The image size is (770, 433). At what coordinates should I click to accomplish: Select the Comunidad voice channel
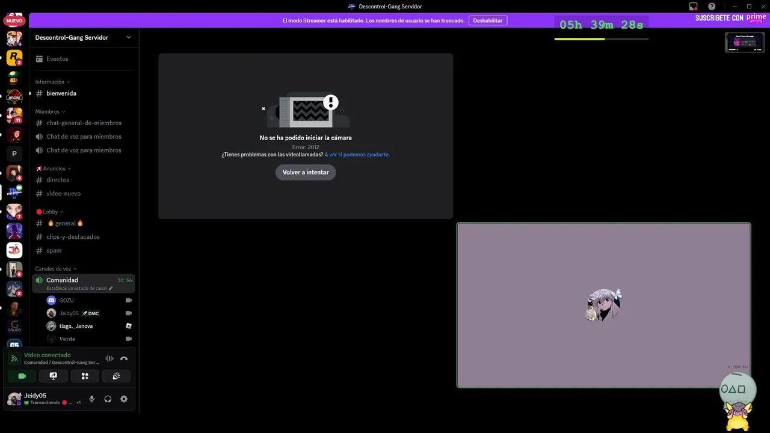click(84, 283)
